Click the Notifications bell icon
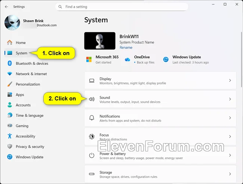This screenshot has height=184, width=243. [92, 118]
